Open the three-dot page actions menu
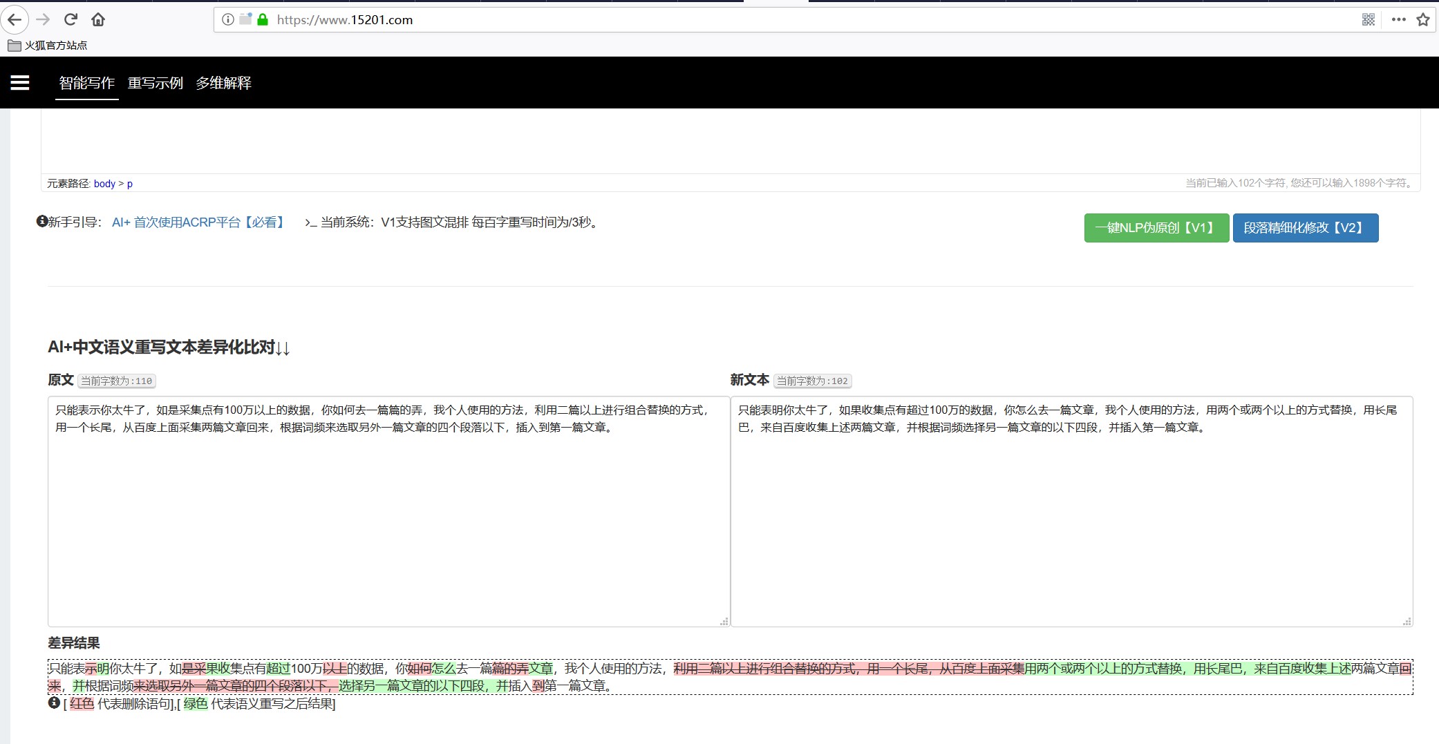 click(1398, 19)
